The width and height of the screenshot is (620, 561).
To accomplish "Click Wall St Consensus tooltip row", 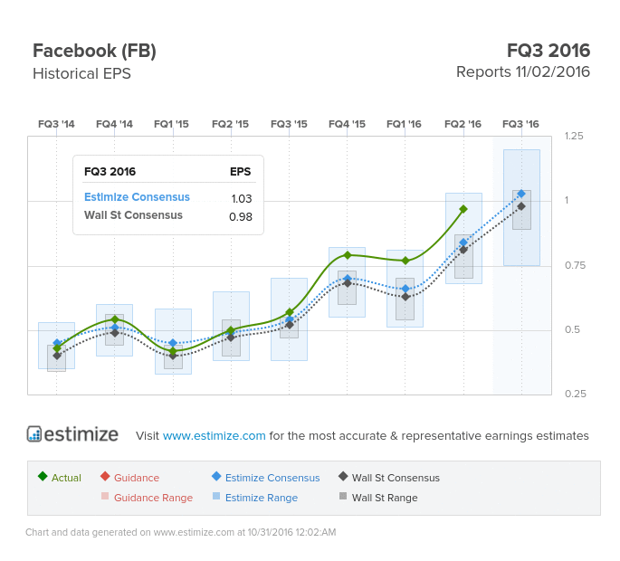I will coord(168,215).
